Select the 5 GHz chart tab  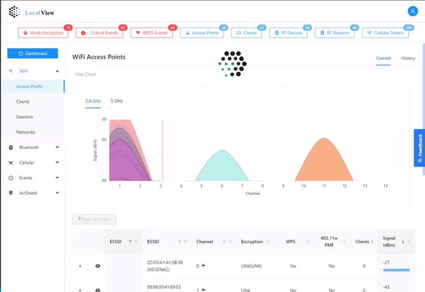pos(116,101)
